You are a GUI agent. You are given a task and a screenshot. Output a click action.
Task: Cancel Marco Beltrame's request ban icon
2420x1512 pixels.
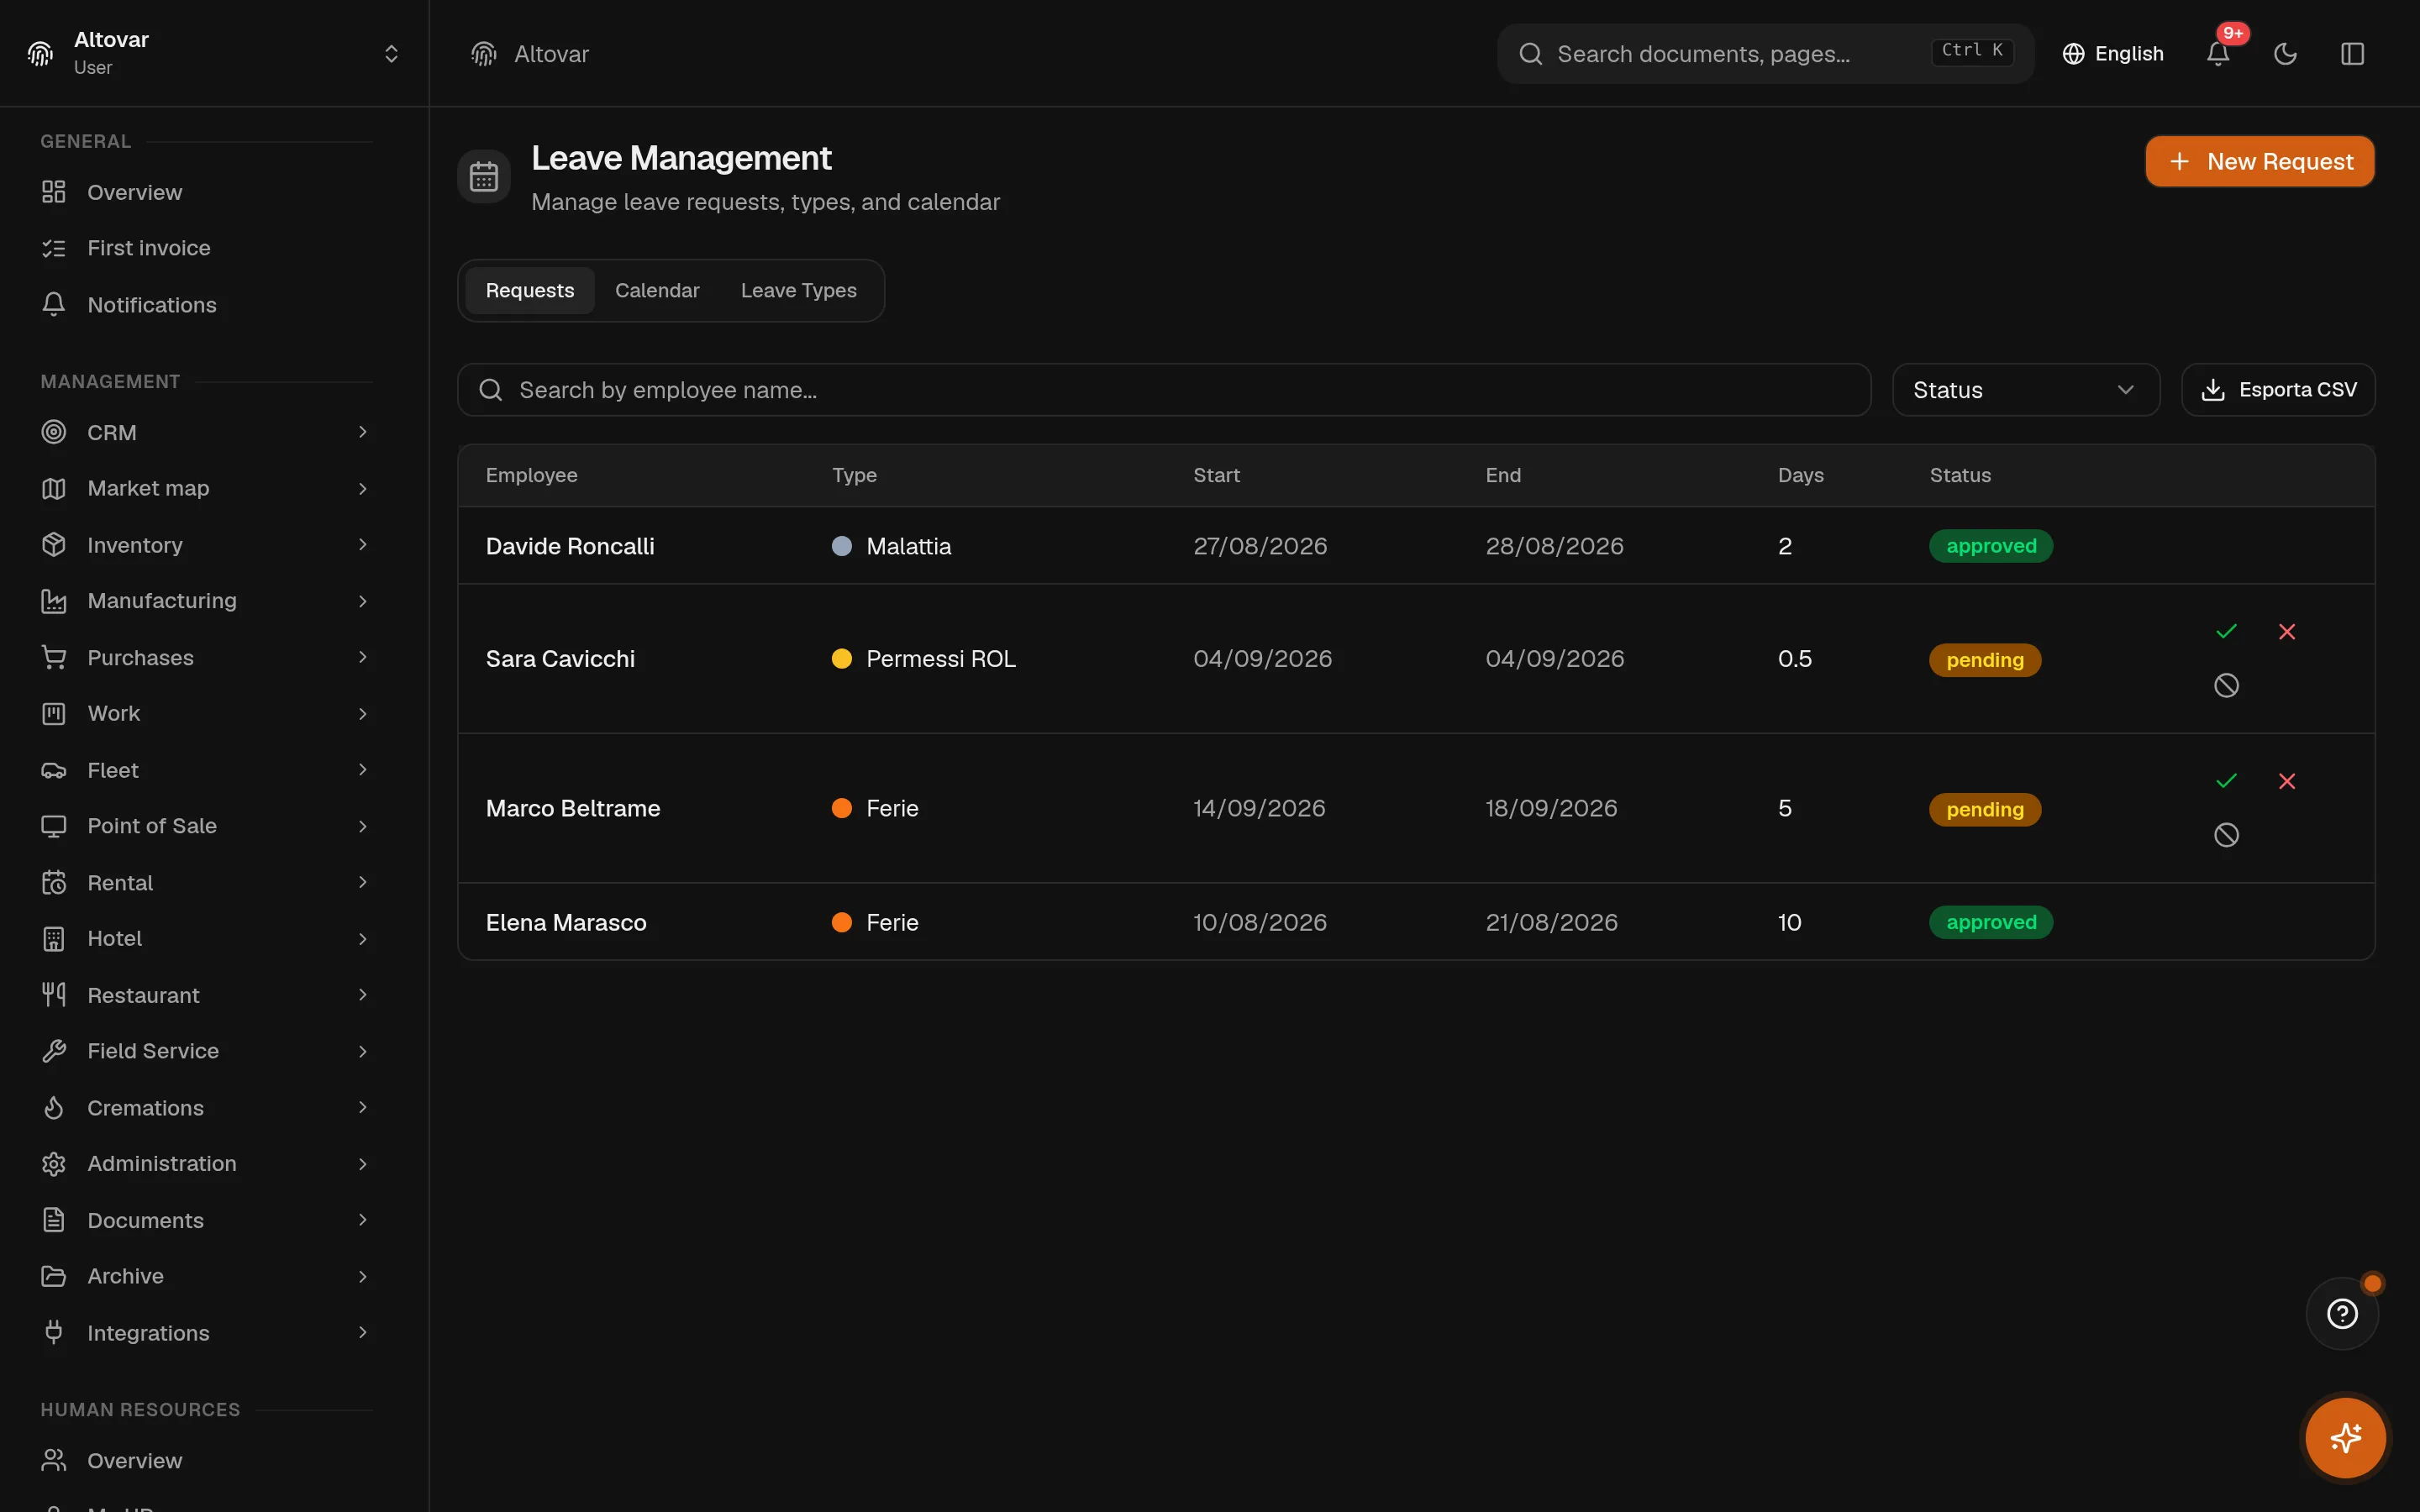coord(2226,835)
